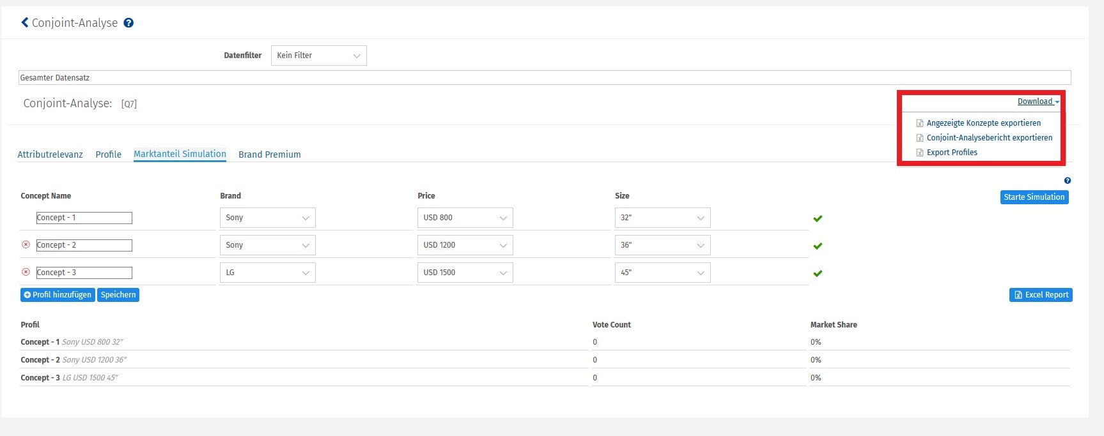
Task: Open the Brand Premium tab
Action: coord(269,154)
